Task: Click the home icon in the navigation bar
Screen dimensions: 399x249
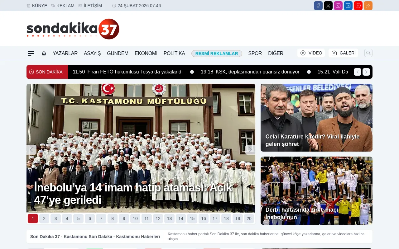Action: (x=44, y=53)
